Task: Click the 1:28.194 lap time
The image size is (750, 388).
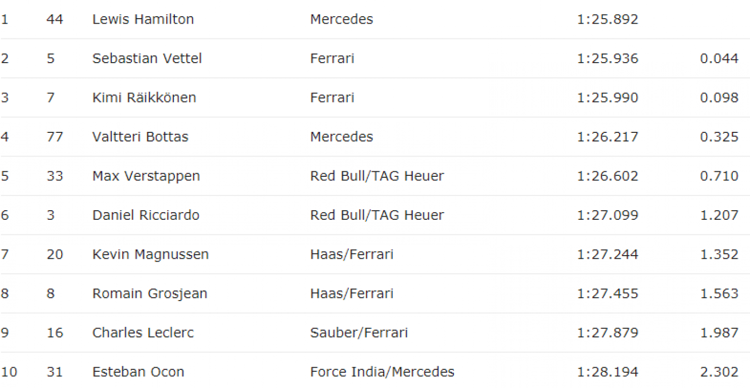Action: click(607, 372)
